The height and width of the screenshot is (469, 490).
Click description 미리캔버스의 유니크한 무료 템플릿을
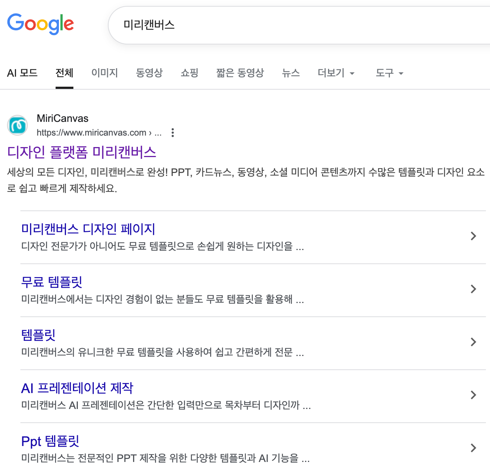(162, 352)
